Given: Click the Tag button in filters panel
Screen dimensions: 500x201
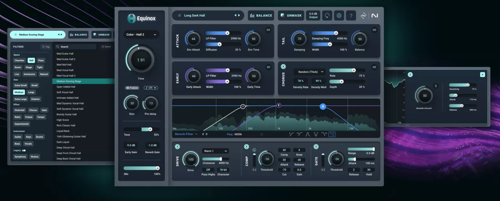Looking at the screenshot, I should click(x=46, y=47).
